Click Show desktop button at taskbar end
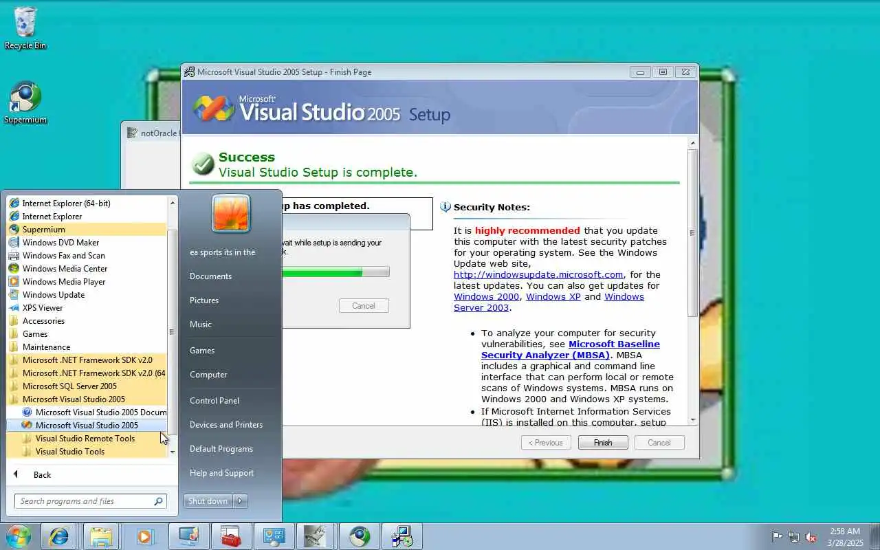Screen dimensions: 880x550 875,537
